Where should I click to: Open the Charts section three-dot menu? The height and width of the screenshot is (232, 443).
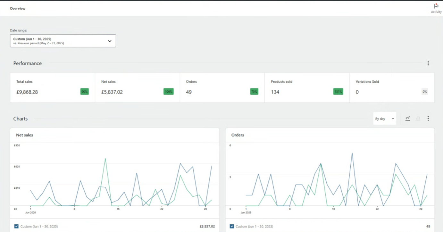tap(428, 118)
